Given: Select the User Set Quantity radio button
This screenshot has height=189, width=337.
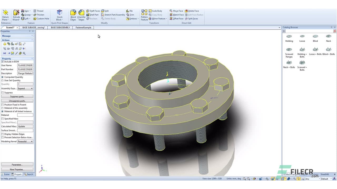Looking at the screenshot, I should point(2,80).
